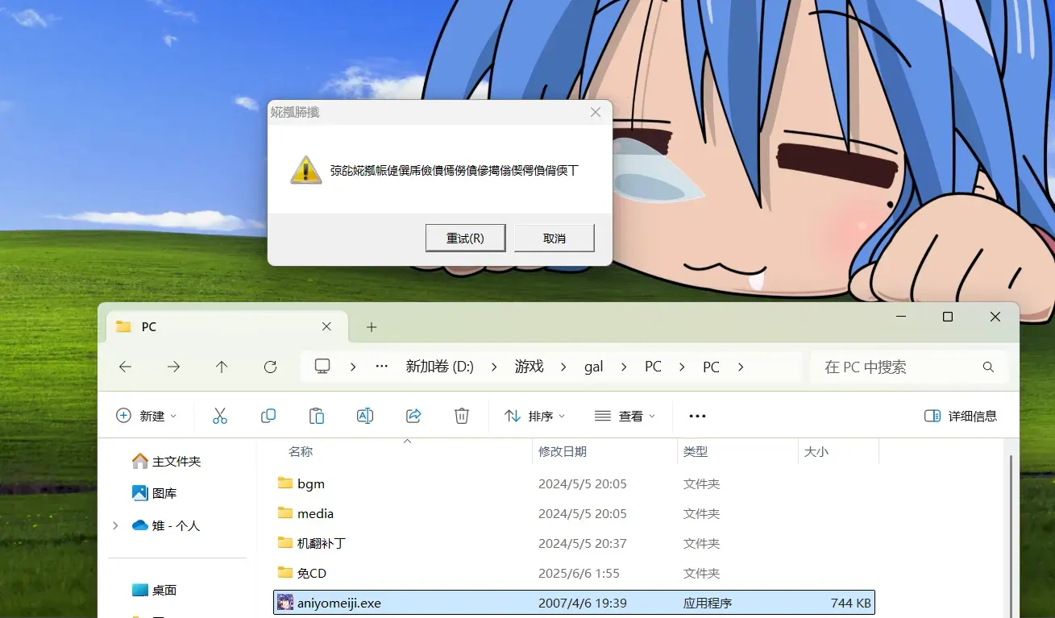
Task: Click the 免CD folder icon
Action: pos(285,572)
